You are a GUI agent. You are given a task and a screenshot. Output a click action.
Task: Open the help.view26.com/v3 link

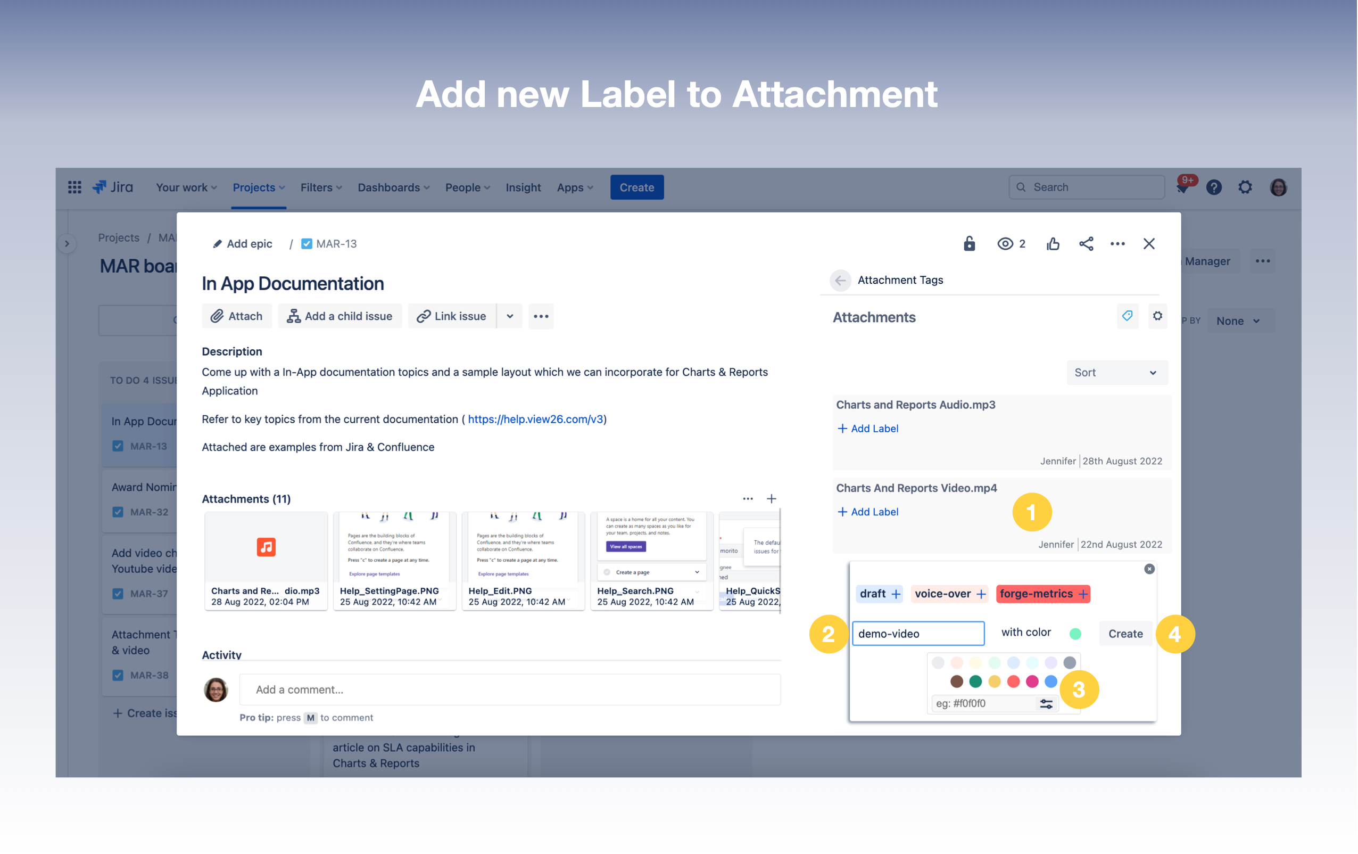click(x=535, y=419)
